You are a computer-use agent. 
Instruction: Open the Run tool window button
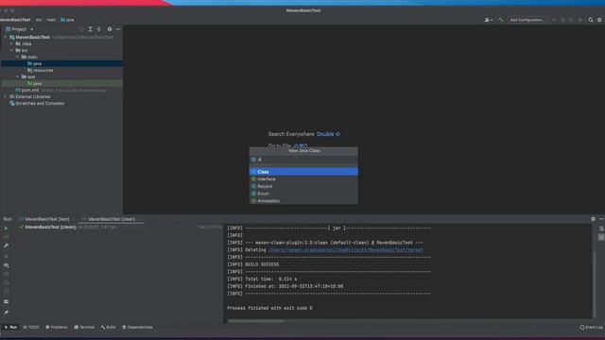coord(10,328)
